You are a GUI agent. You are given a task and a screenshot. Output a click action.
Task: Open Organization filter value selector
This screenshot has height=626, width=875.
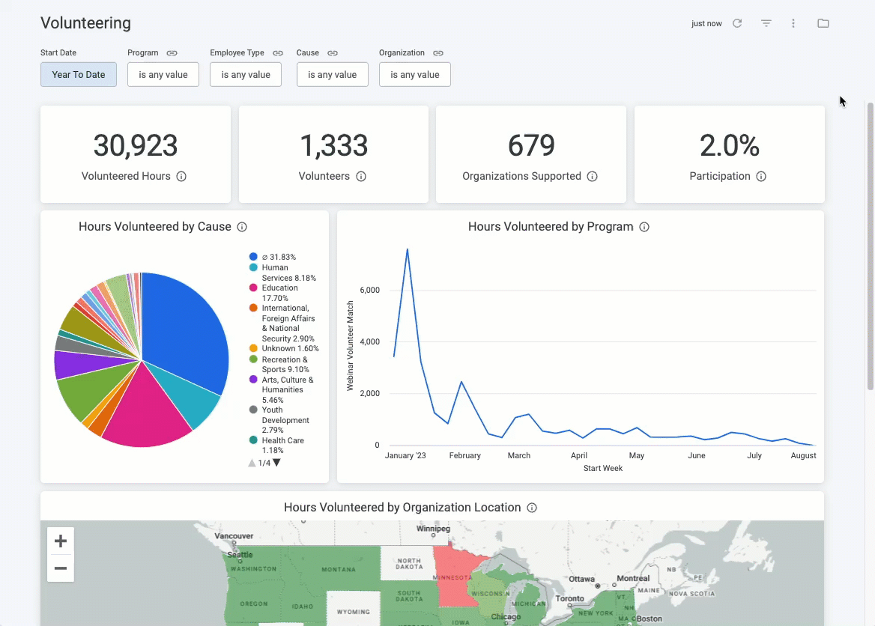point(414,75)
